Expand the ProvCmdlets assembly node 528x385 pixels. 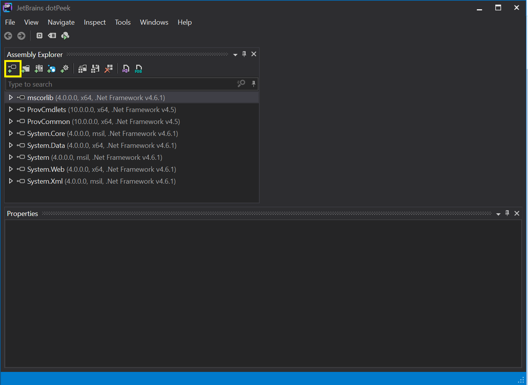tap(11, 109)
